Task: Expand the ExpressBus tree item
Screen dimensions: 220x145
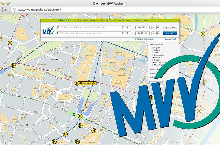Action: [x=153, y=55]
